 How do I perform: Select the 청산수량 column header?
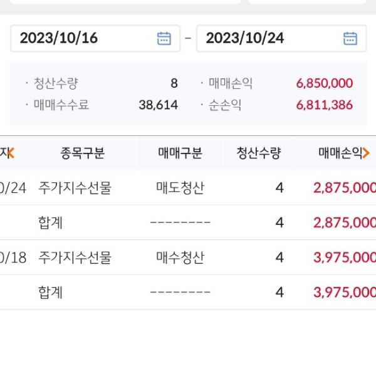tap(258, 153)
